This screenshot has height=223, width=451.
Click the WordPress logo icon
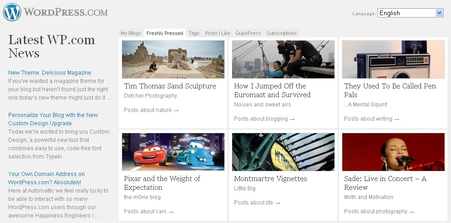[x=12, y=12]
